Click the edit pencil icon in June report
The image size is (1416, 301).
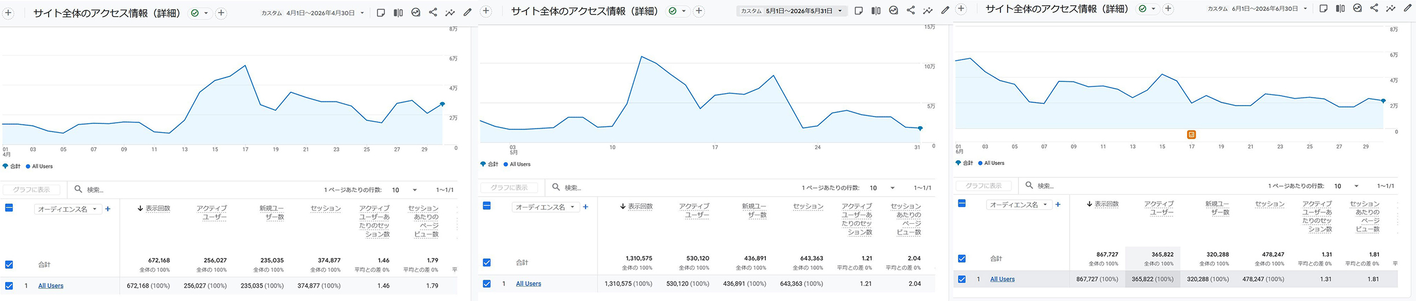pos(1407,8)
